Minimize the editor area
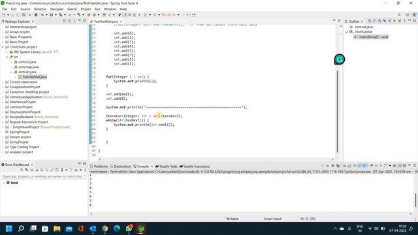The height and width of the screenshot is (235, 418). [x=334, y=20]
